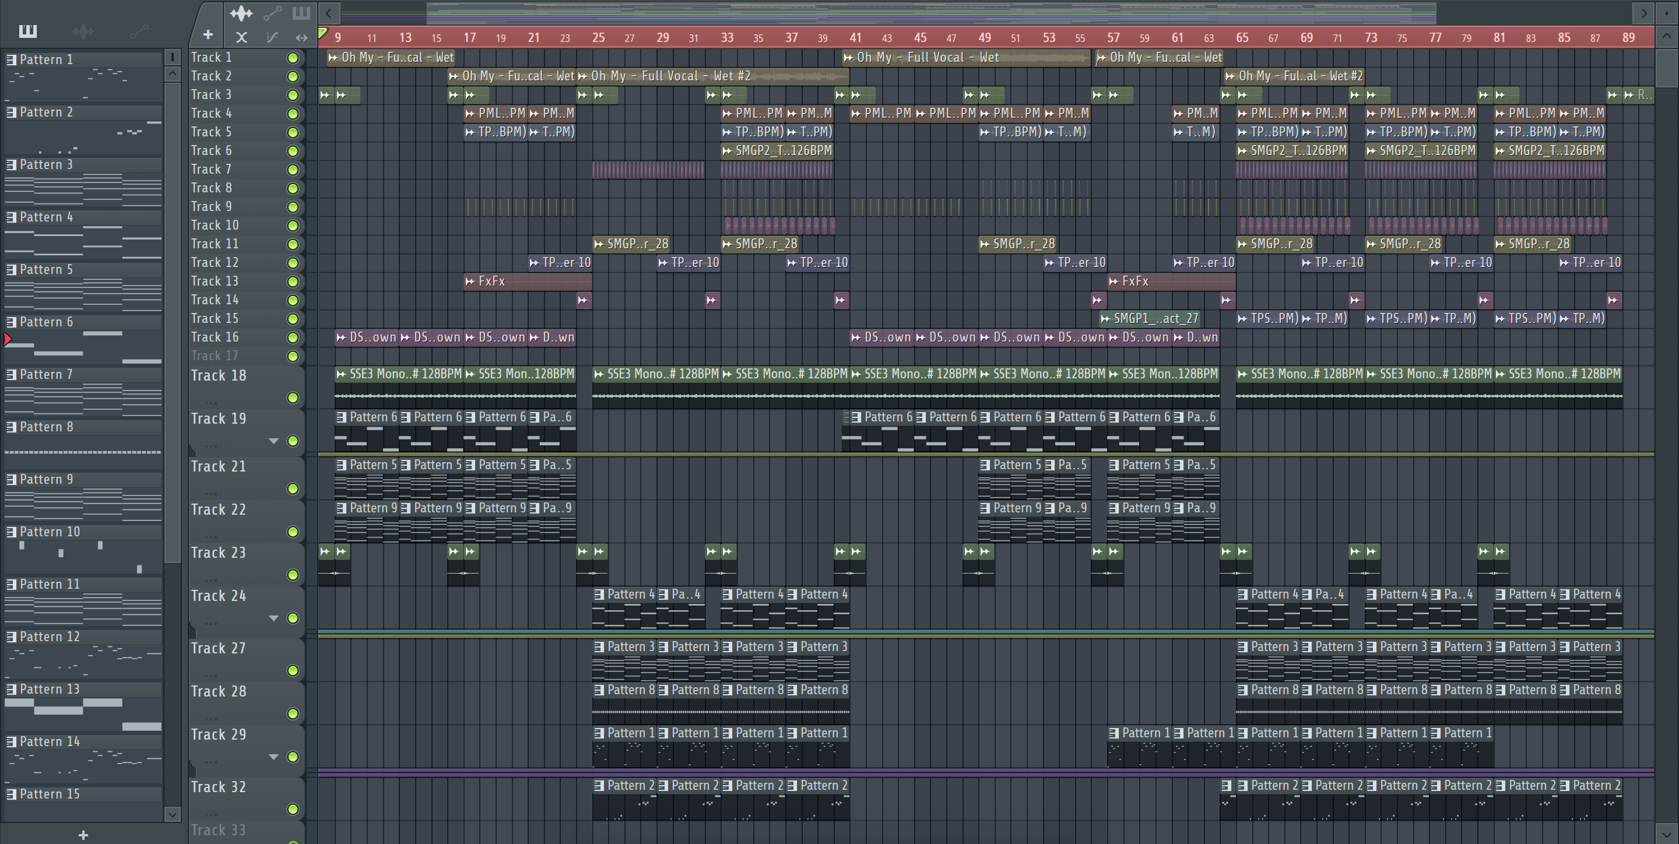Screen dimensions: 1679x844
Task: Click the Pattern 10 piano icon in picker
Action: pyautogui.click(x=11, y=532)
